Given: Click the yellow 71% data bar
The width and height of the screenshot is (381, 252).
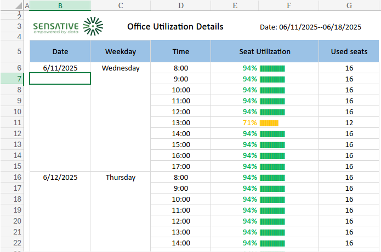Looking at the screenshot, I should [269, 123].
